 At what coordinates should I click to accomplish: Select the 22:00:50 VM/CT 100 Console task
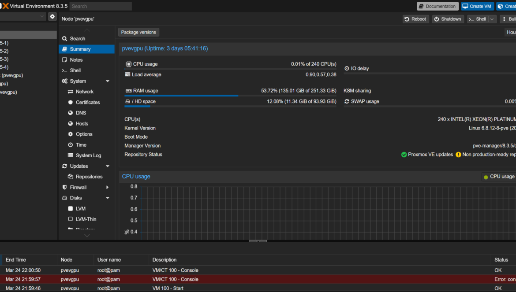tap(258, 270)
